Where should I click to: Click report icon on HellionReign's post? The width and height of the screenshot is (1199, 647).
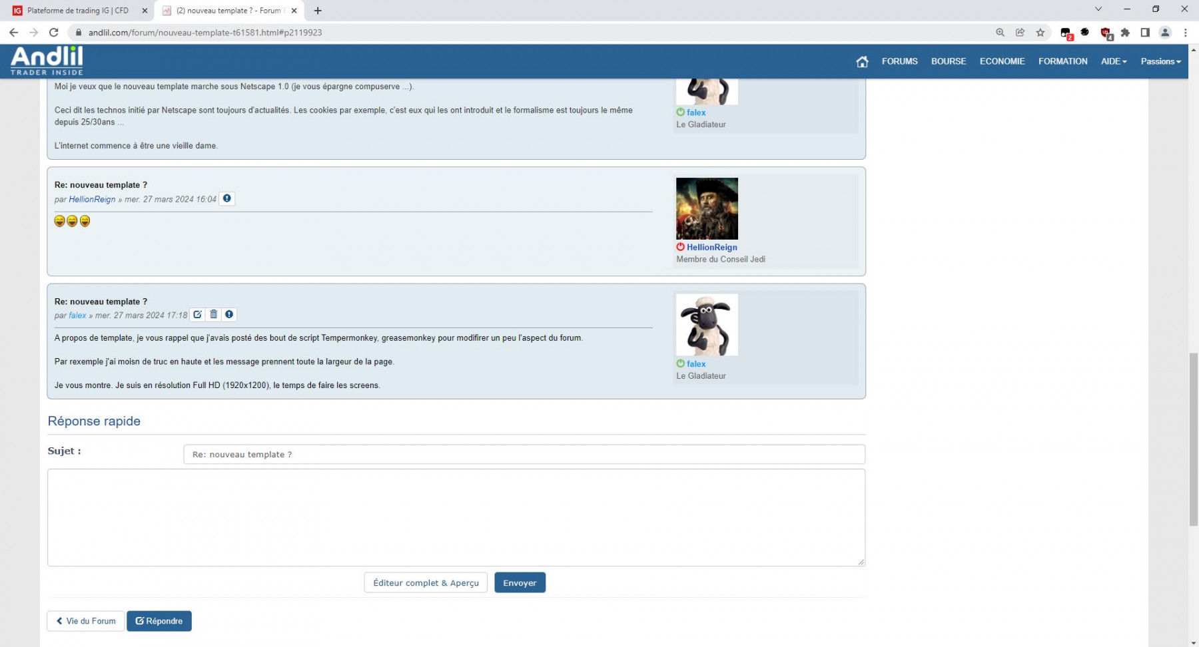click(227, 199)
